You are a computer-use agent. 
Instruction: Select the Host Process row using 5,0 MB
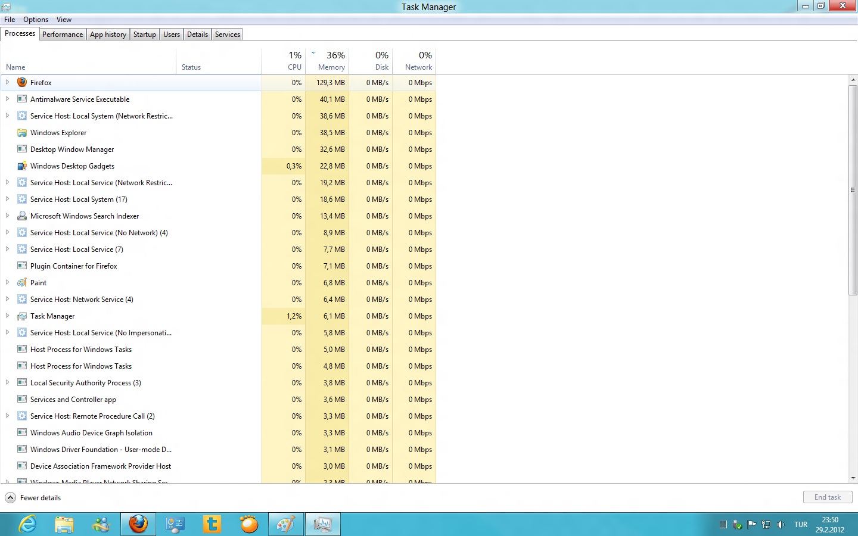pyautogui.click(x=218, y=350)
